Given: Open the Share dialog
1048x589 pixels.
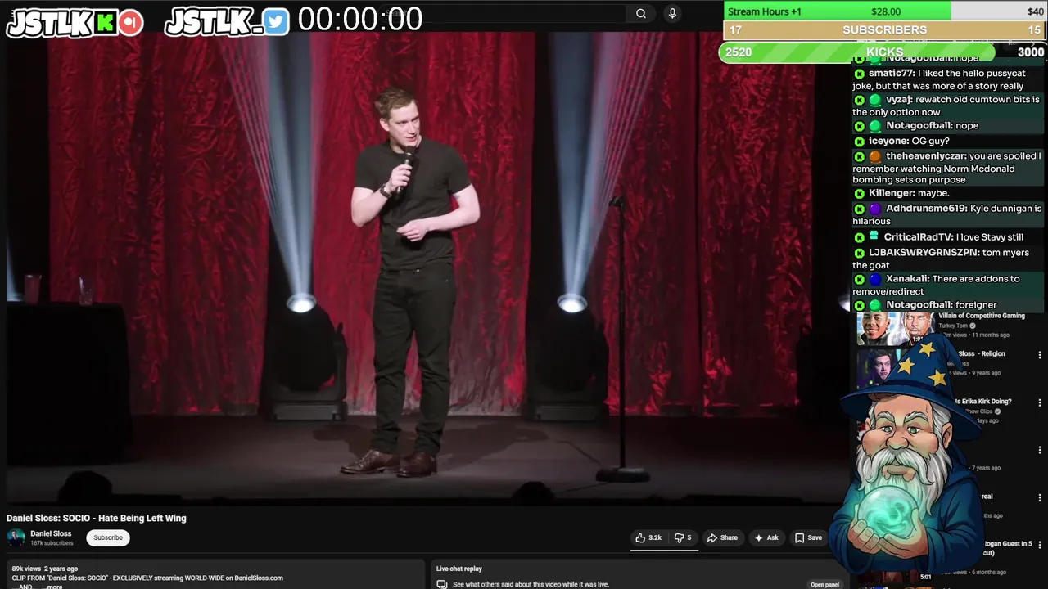Looking at the screenshot, I should pos(722,537).
